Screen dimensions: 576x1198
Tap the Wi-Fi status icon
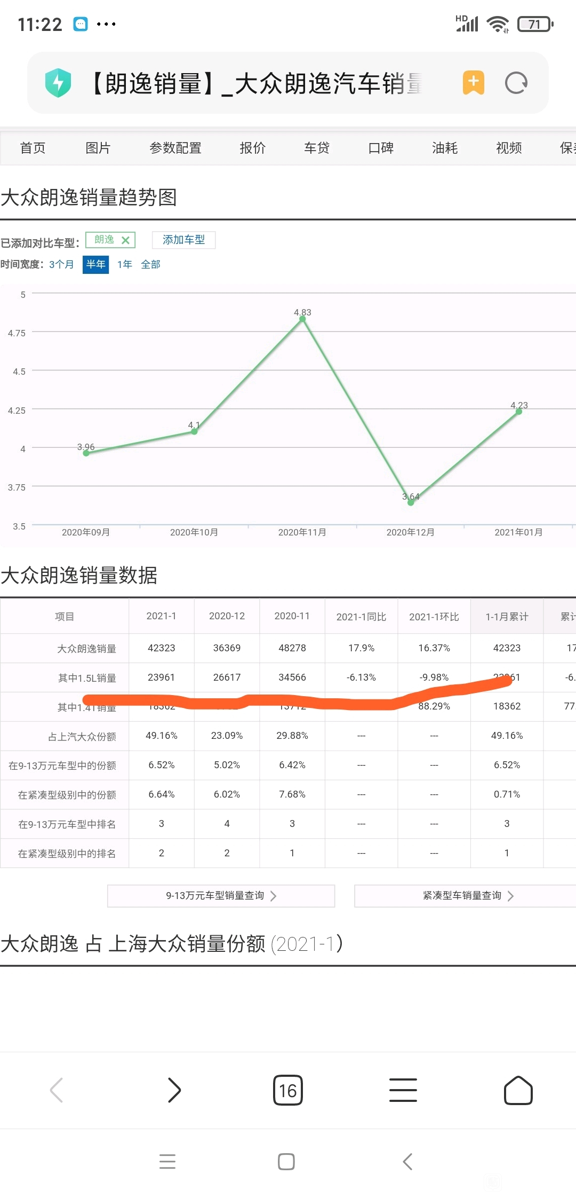pos(498,24)
